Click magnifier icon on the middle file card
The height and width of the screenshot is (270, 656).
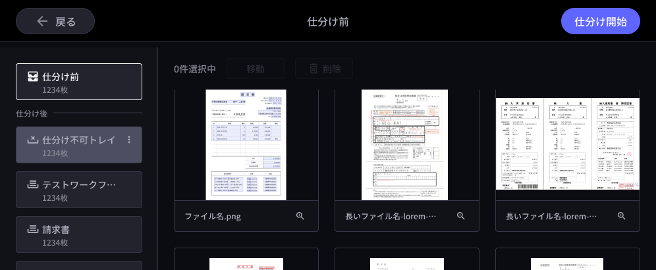click(461, 216)
